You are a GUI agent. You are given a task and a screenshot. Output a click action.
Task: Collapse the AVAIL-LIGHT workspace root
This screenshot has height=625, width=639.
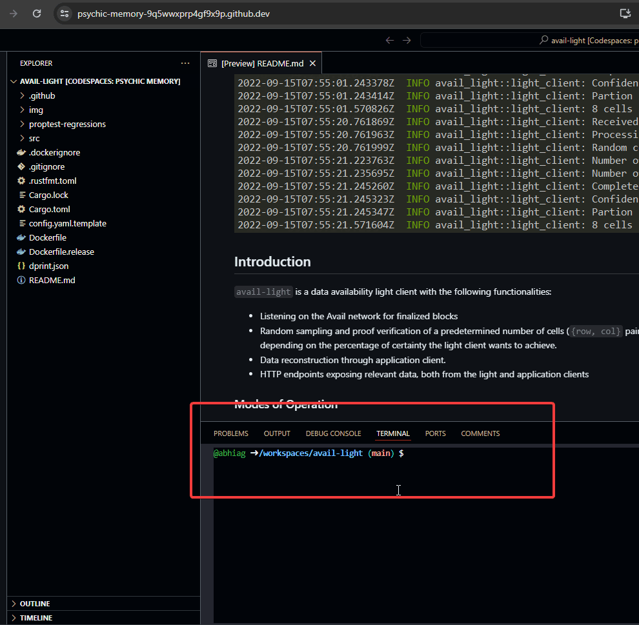pos(95,81)
